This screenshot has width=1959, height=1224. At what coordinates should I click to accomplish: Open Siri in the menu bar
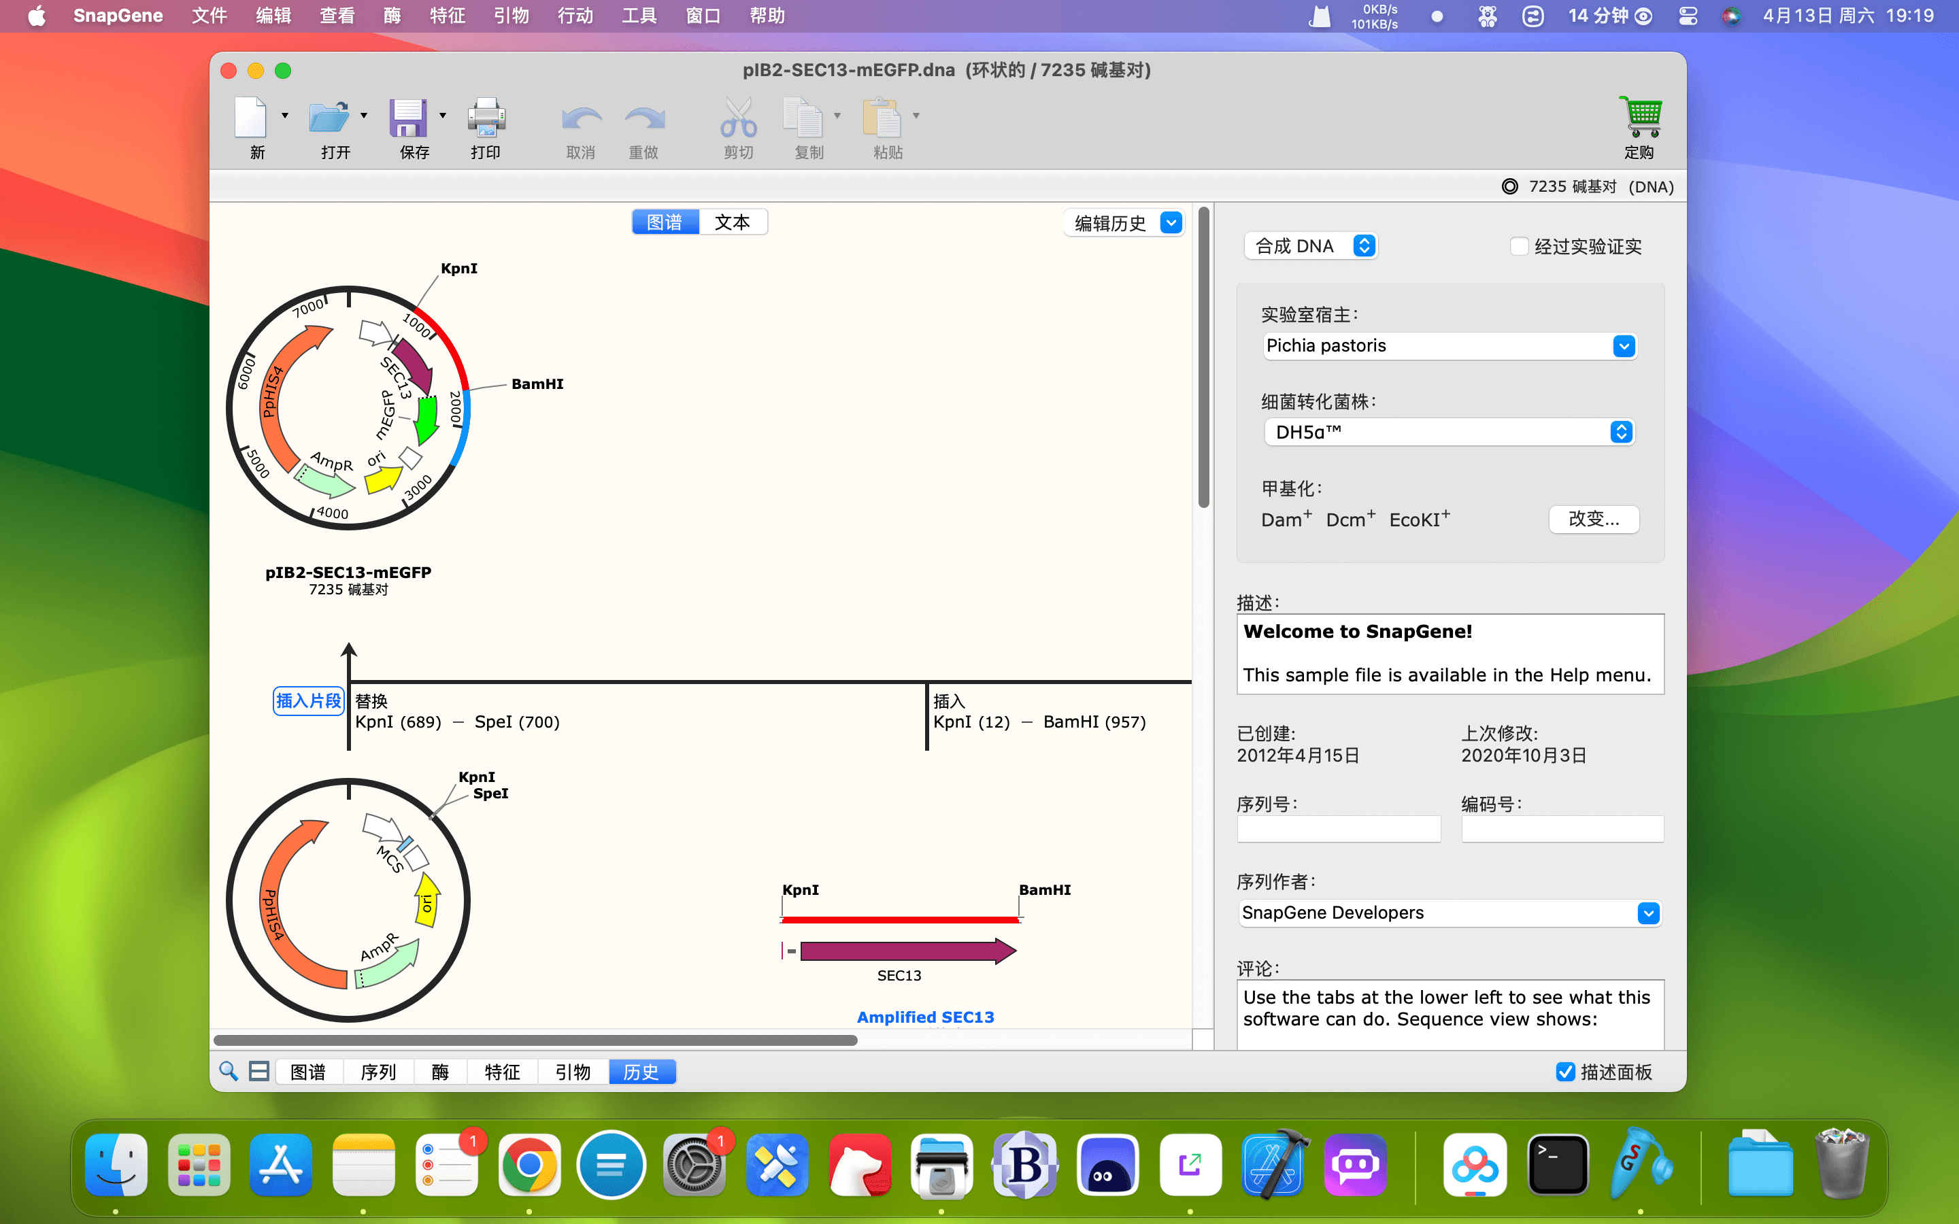pyautogui.click(x=1732, y=16)
